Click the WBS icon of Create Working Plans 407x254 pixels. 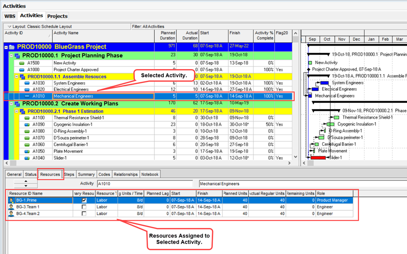point(17,104)
